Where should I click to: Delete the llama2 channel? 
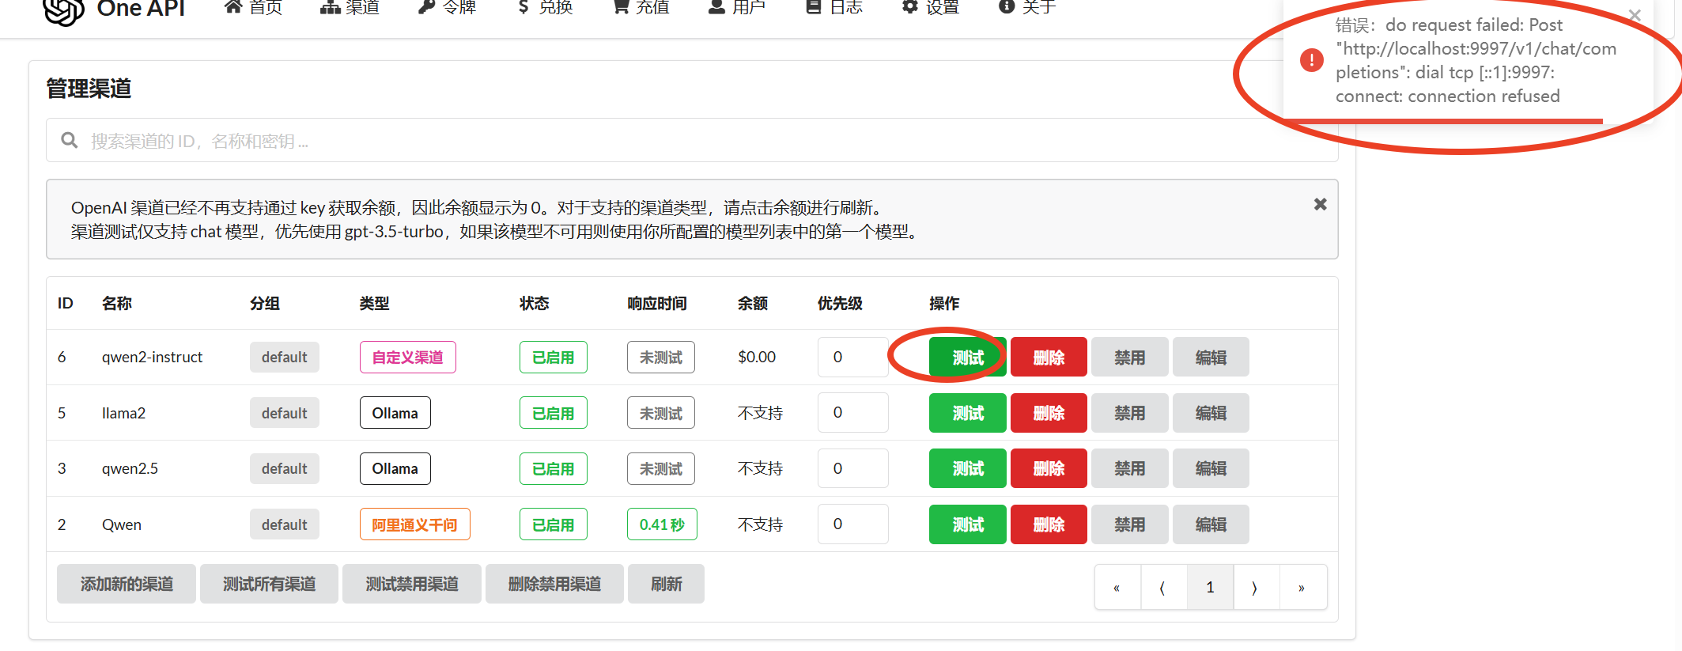pyautogui.click(x=1049, y=413)
